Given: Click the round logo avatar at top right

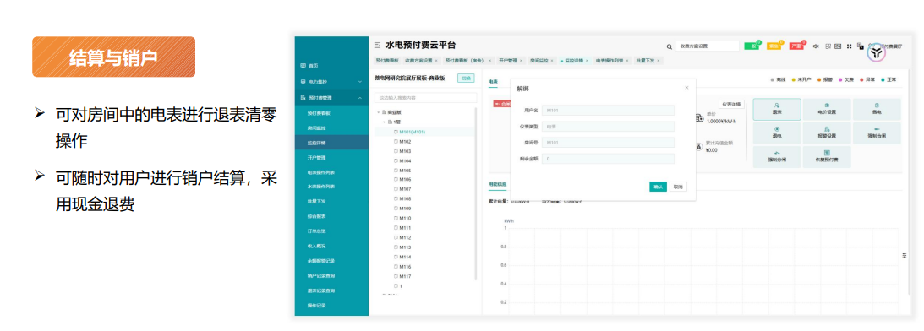Looking at the screenshot, I should [x=877, y=52].
